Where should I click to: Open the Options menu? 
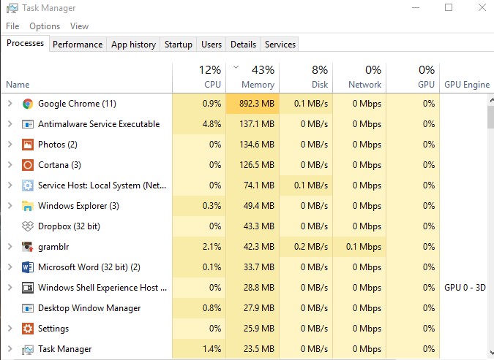45,26
